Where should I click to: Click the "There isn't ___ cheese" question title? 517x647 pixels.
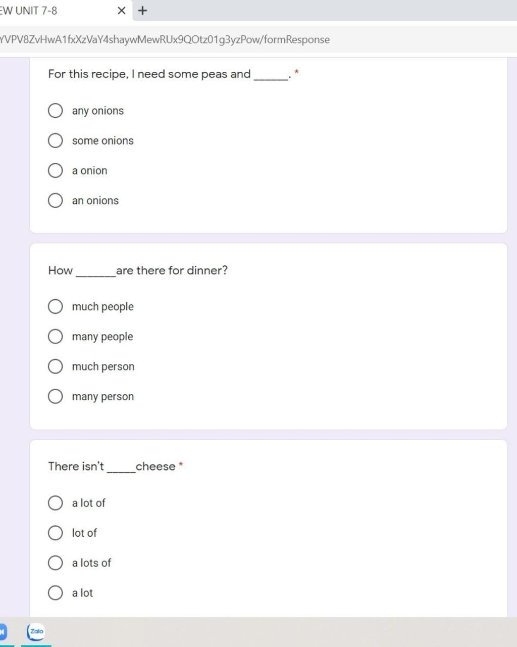(x=112, y=467)
